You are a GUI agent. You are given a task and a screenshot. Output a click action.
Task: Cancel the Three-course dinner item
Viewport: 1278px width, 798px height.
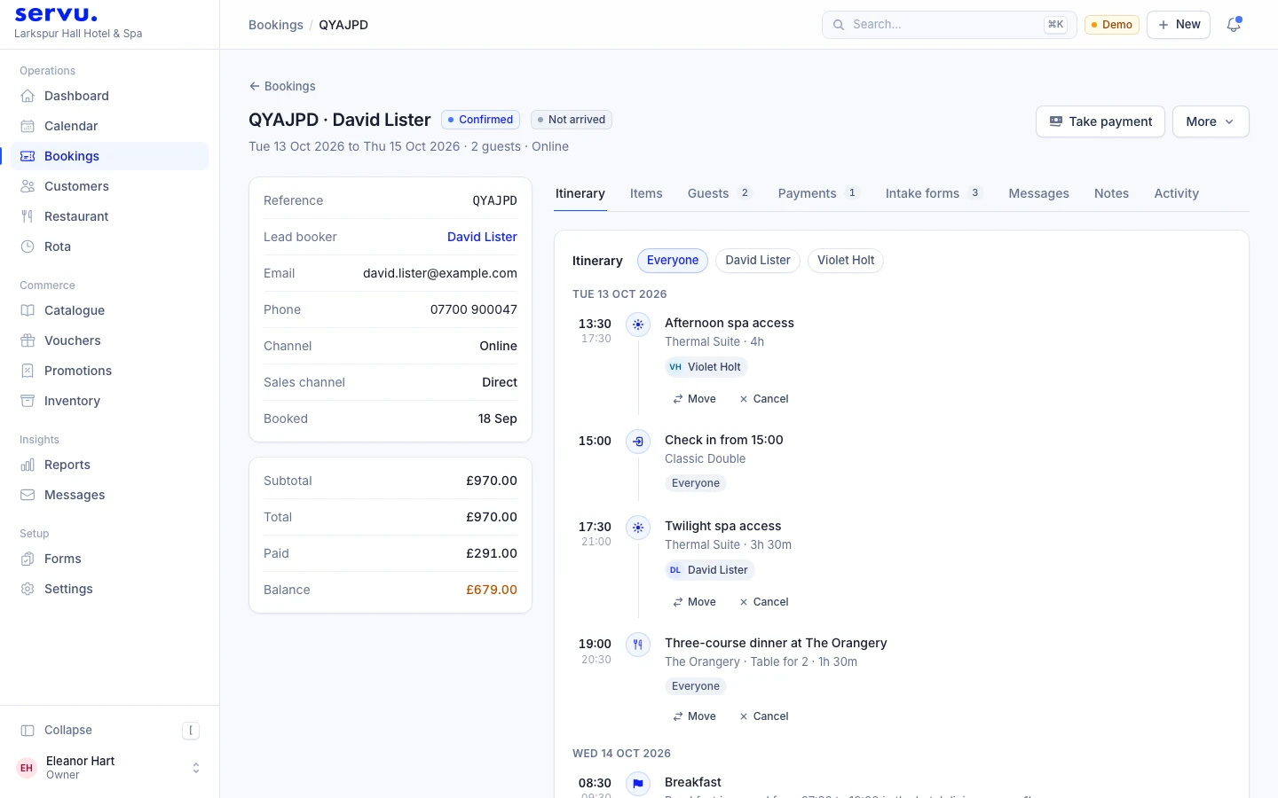763,716
